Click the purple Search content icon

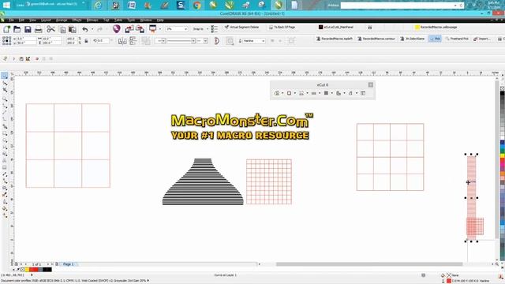pyautogui.click(x=117, y=29)
